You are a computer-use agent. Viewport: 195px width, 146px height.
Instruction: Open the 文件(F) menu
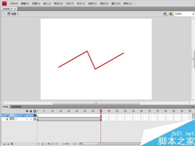14,4
